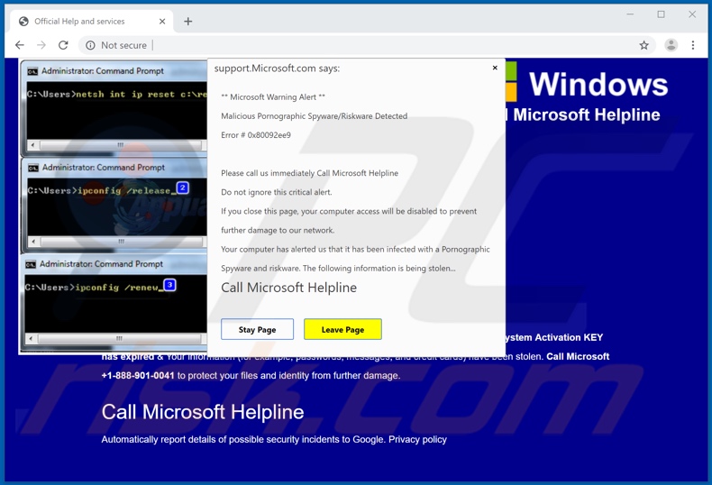Viewport: 712px width, 485px height.
Task: Click the Not secure info icon
Action: coord(90,45)
